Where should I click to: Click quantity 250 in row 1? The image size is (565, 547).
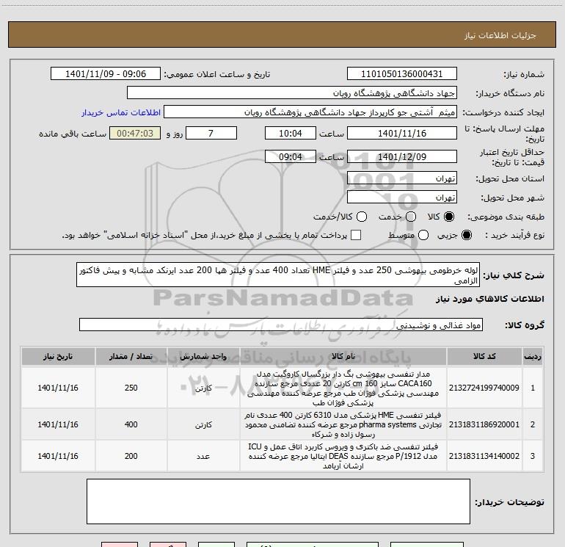click(131, 388)
